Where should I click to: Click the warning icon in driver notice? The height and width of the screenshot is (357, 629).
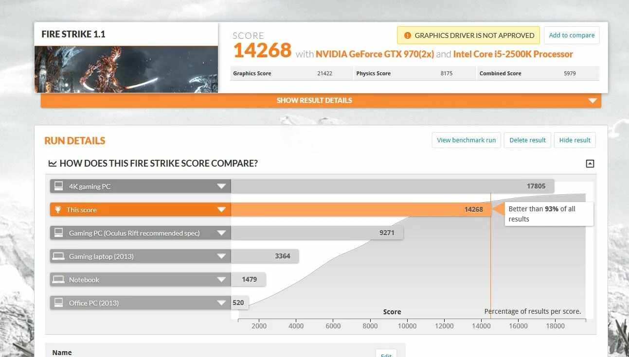(x=407, y=35)
